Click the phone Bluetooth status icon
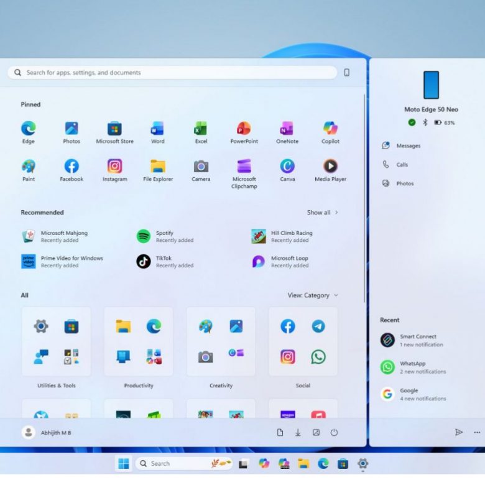 (425, 122)
